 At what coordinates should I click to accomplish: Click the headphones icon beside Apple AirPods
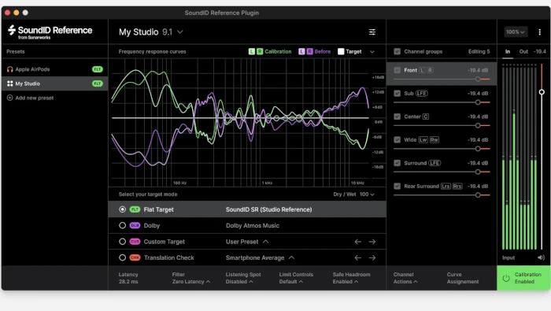coord(9,69)
